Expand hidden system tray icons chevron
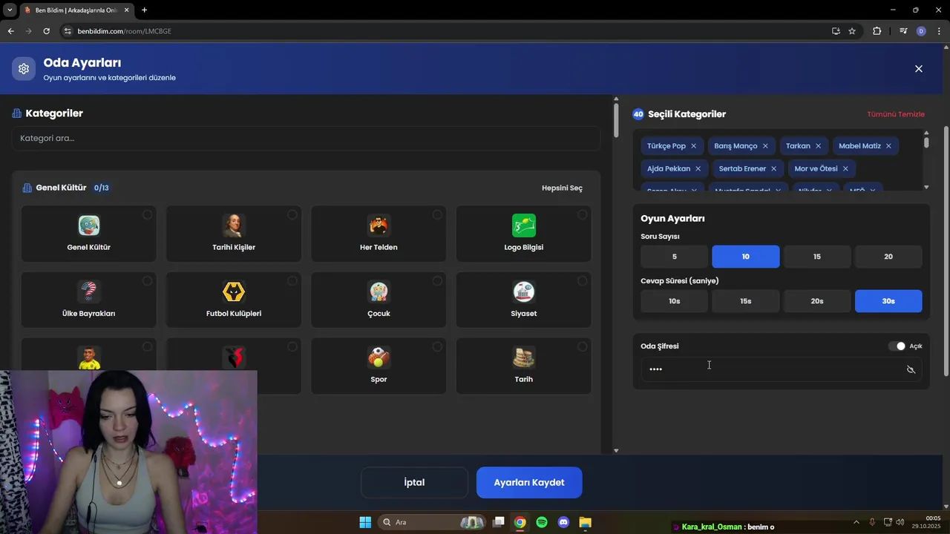Viewport: 950px width, 534px height. (x=856, y=522)
